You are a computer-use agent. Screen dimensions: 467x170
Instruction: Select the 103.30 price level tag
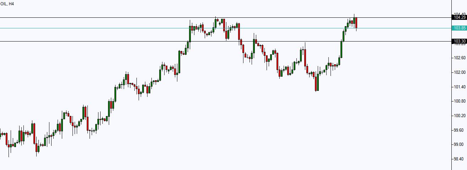tap(459, 41)
